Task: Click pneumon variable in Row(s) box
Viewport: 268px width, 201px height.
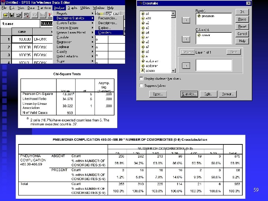Action: click(x=205, y=16)
